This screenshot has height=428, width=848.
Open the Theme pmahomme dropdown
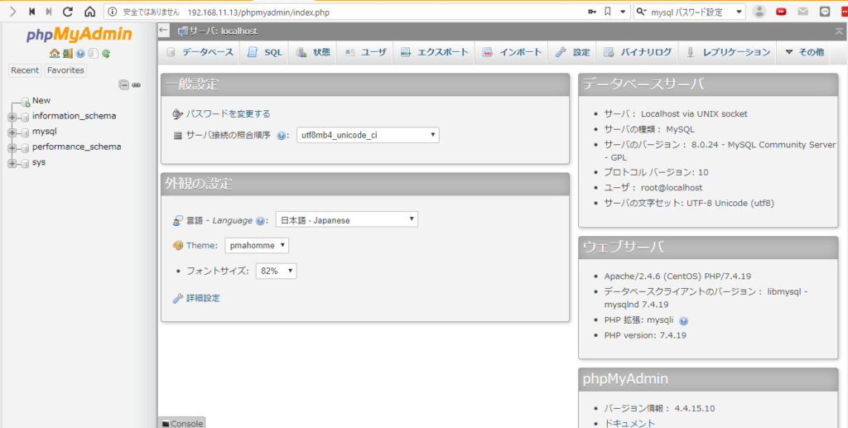coord(257,245)
